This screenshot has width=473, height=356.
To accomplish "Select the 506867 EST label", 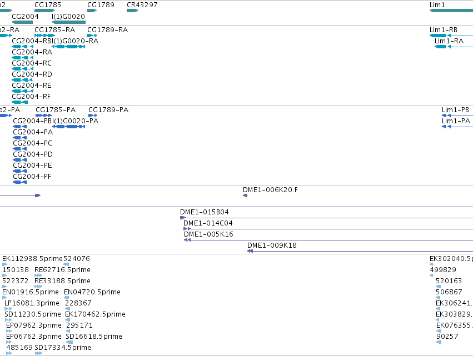I will (449, 292).
